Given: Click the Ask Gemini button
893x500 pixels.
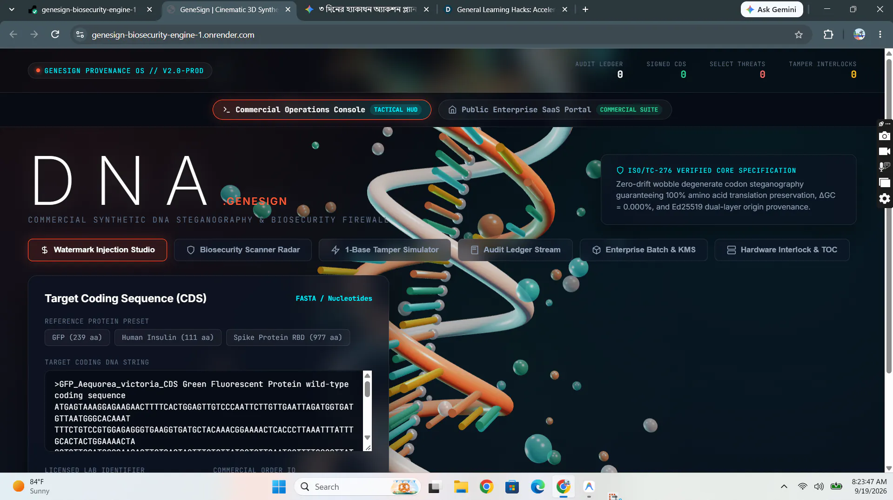Looking at the screenshot, I should click(x=772, y=9).
